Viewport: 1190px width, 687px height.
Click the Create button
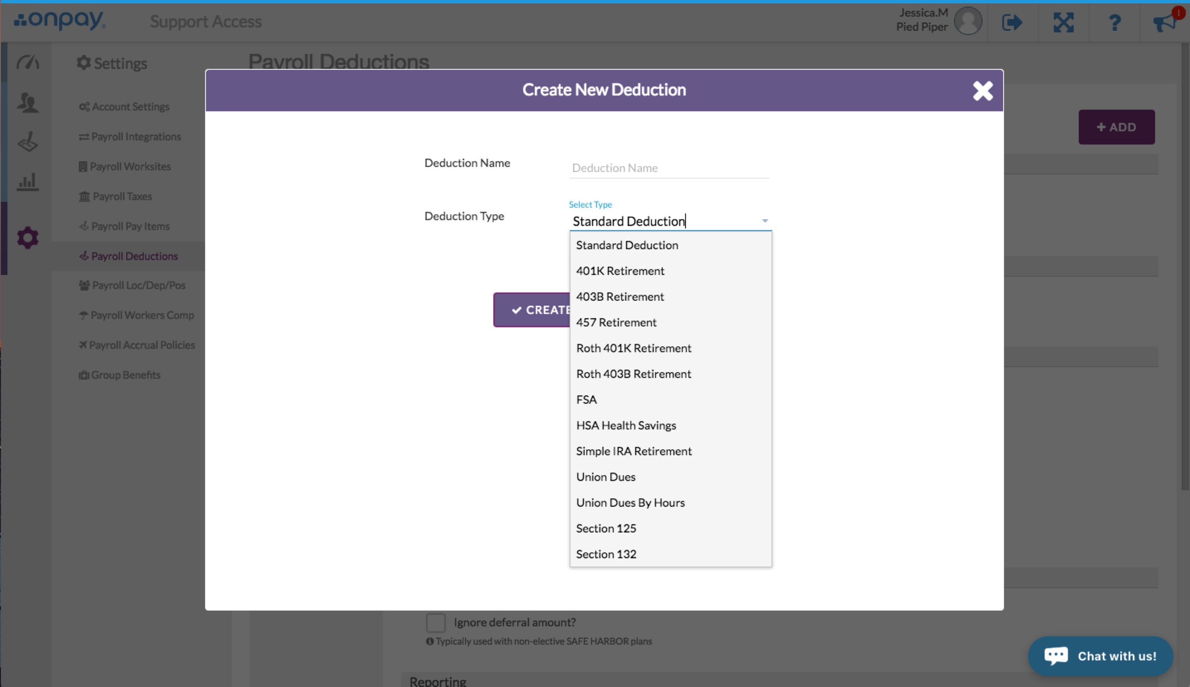532,310
